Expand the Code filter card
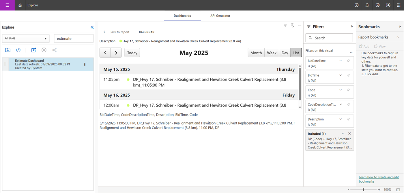 (341, 90)
